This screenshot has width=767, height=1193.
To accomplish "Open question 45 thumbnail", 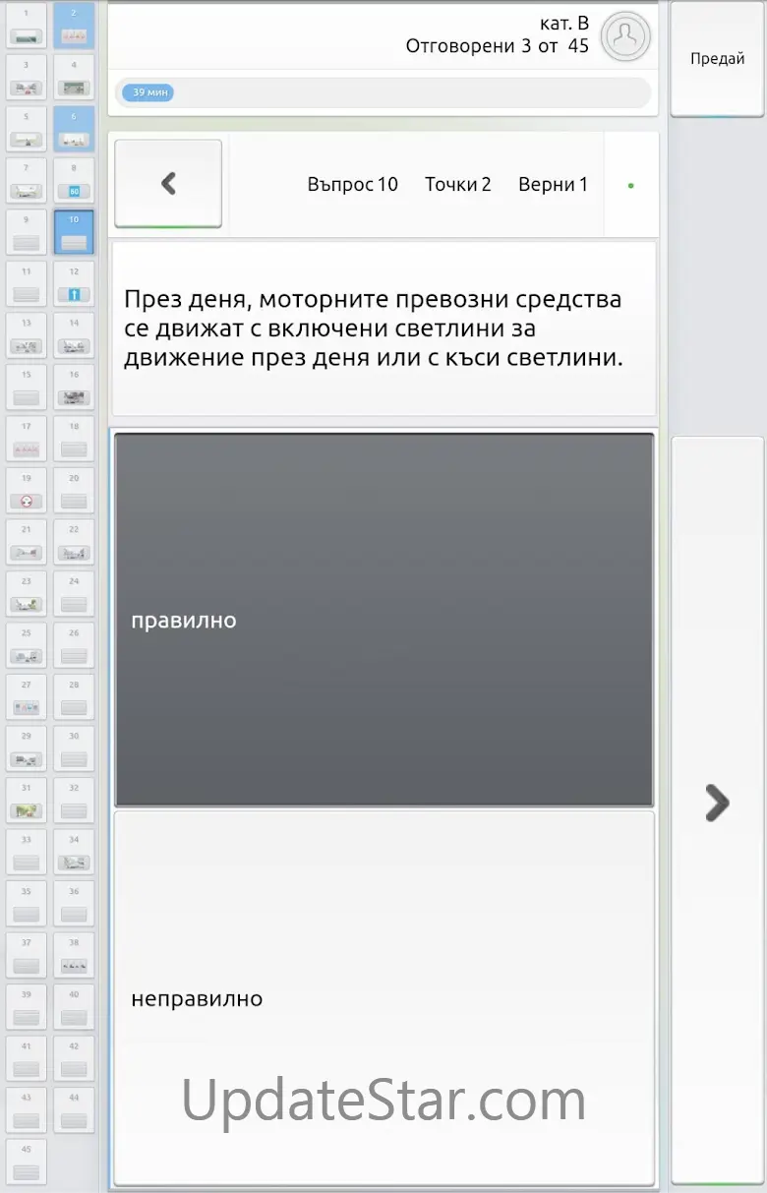I will pyautogui.click(x=27, y=1162).
